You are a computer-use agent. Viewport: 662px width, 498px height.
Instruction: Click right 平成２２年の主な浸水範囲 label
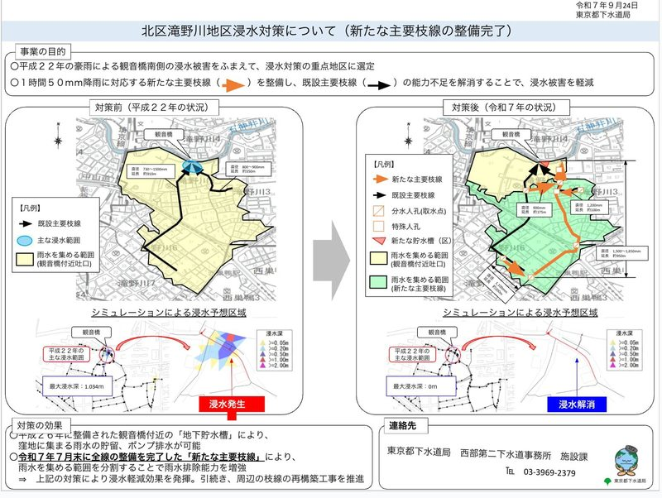411,354
